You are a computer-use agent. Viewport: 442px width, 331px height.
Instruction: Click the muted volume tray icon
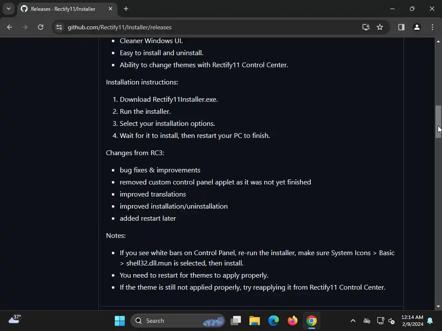(x=391, y=321)
